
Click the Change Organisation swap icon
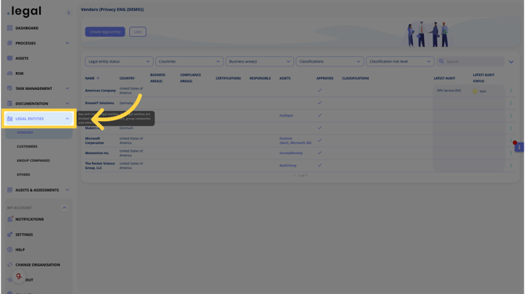click(x=9, y=264)
